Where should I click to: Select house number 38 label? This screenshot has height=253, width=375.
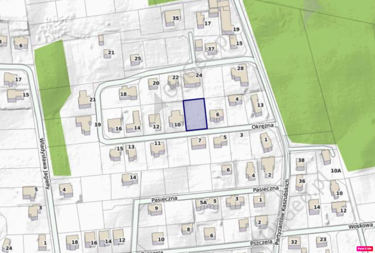[301, 160]
